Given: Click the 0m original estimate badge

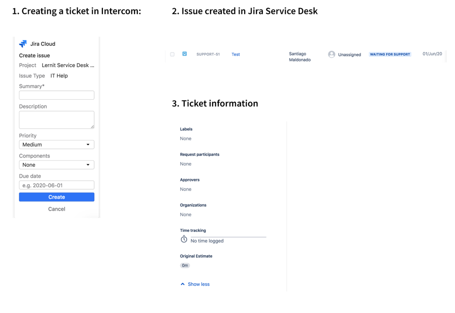Looking at the screenshot, I should [185, 266].
